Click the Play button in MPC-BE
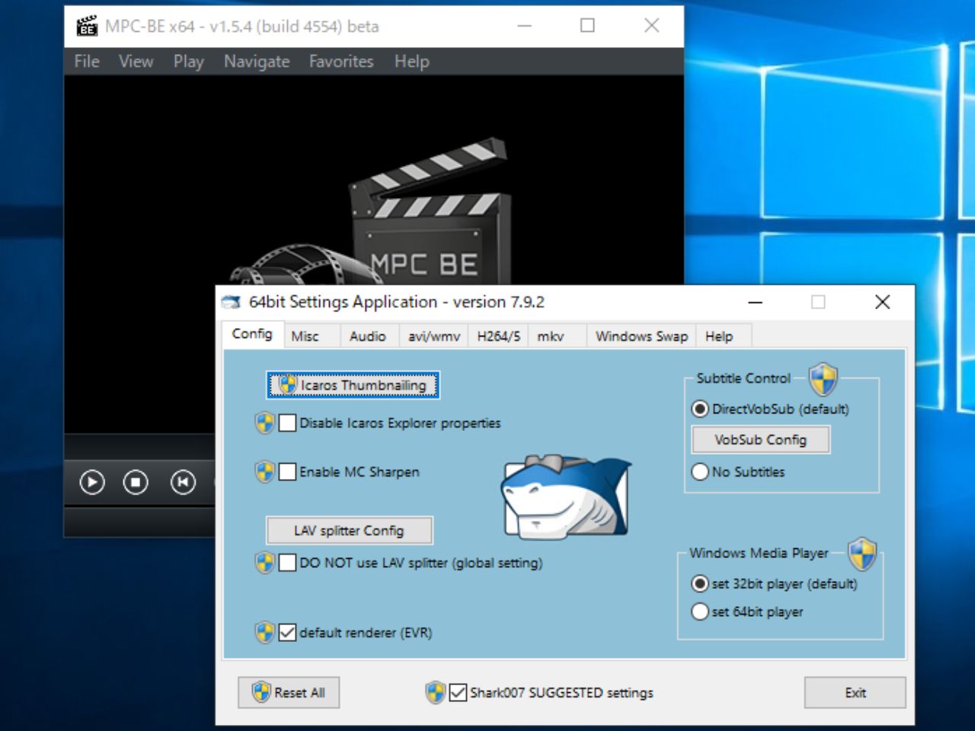The width and height of the screenshot is (975, 731). (x=91, y=482)
